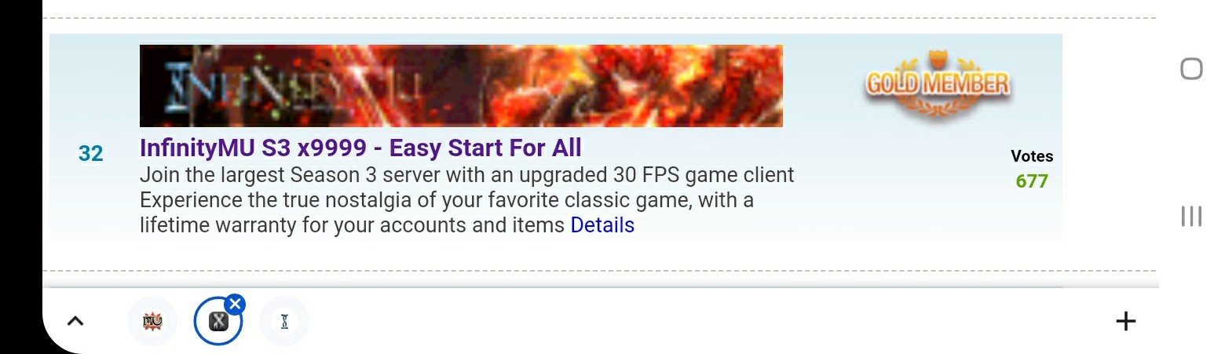Viewport: 1225px width, 354px height.
Task: Click the 'Experience the true nostalgia' text line
Action: tap(447, 200)
